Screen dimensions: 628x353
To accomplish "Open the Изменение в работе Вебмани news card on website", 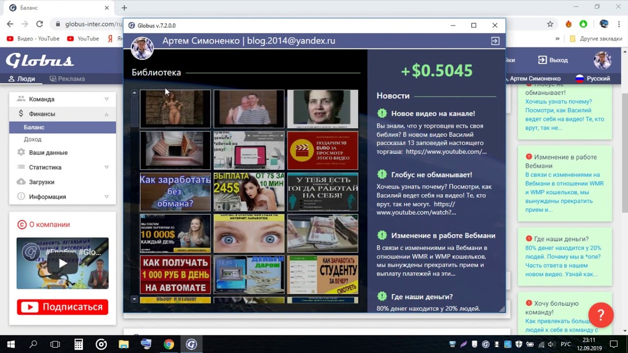I will (565, 183).
